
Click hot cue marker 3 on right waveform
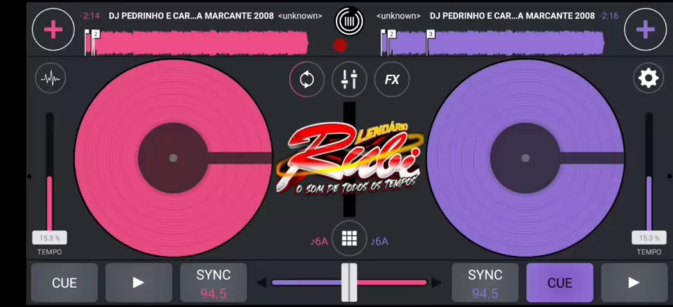431,35
